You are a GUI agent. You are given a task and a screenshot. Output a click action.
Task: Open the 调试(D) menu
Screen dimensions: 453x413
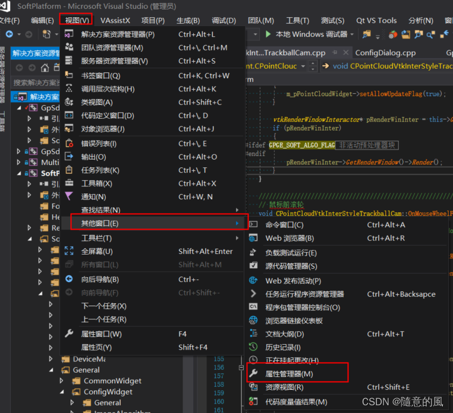pos(224,21)
